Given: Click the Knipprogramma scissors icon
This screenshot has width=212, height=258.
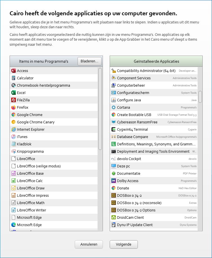Looking at the screenshot, I should pos(14,151).
